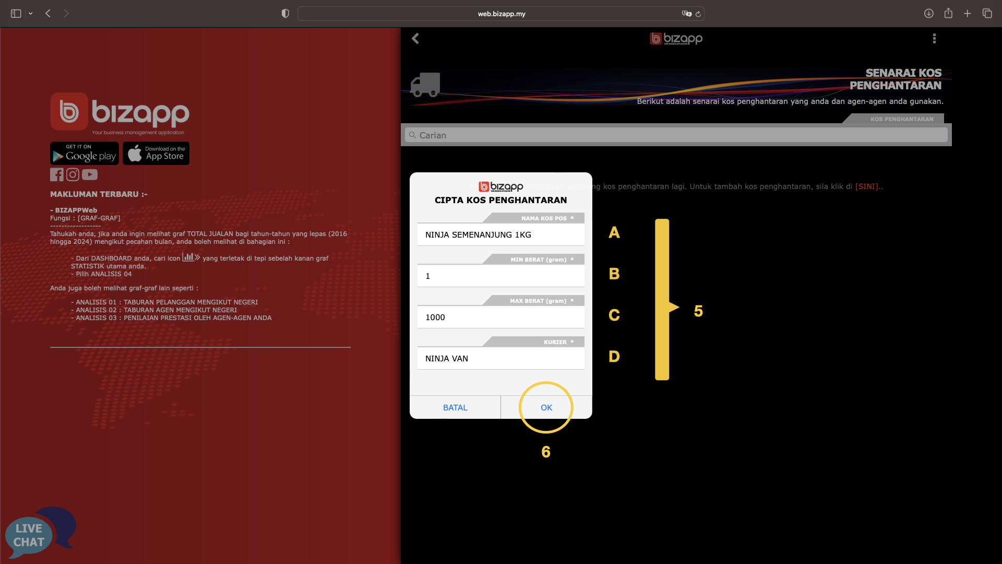Click the Bizapp back chevron

pos(415,38)
